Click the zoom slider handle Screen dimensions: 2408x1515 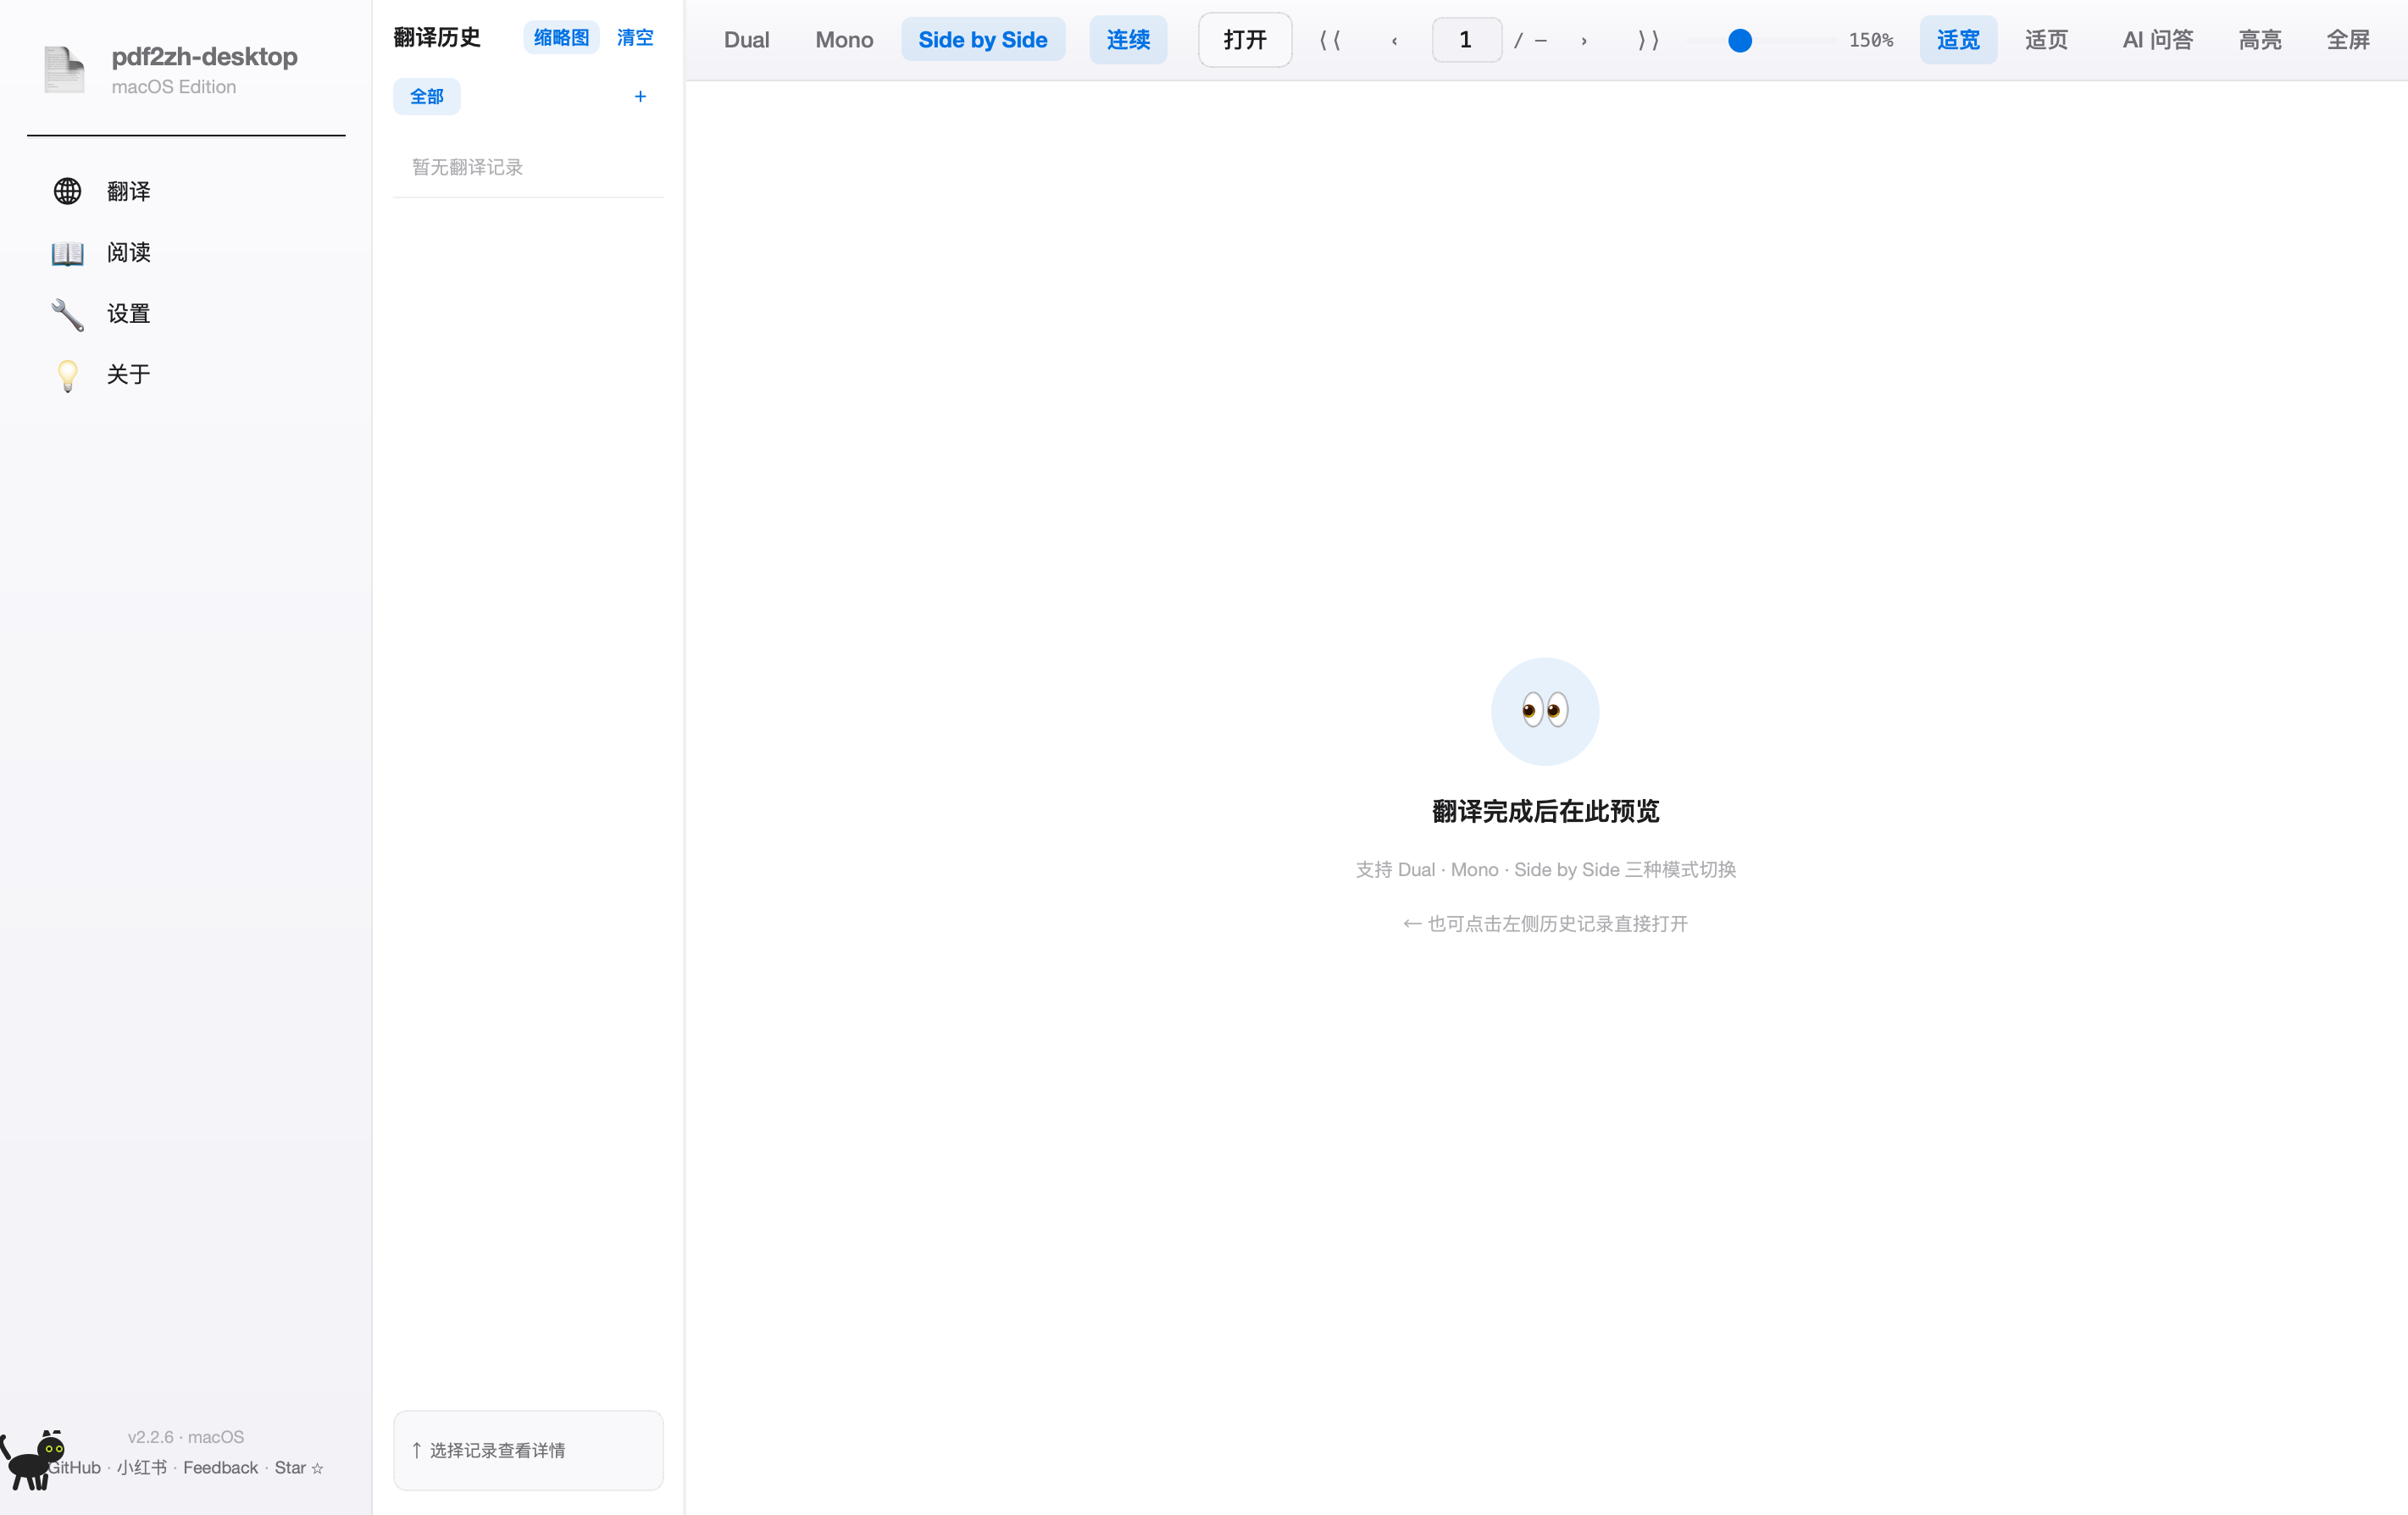[x=1740, y=40]
